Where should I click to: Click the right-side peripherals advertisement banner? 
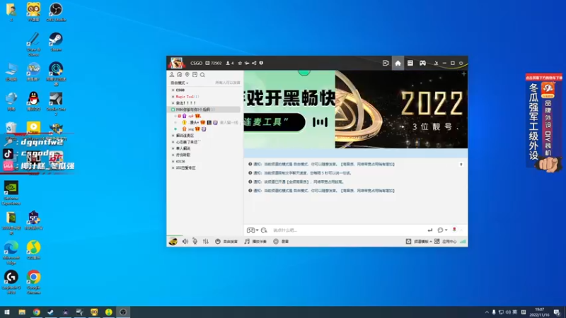tap(544, 122)
